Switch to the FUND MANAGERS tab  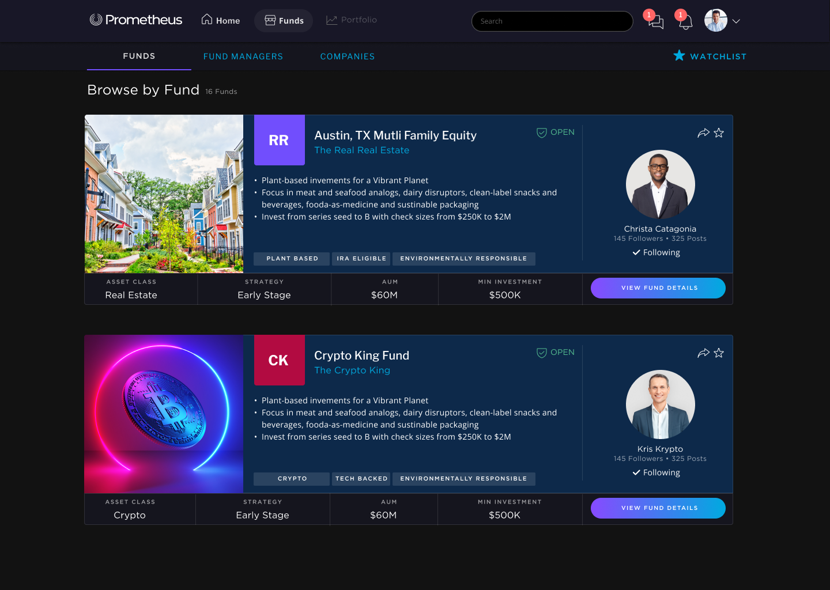[243, 56]
